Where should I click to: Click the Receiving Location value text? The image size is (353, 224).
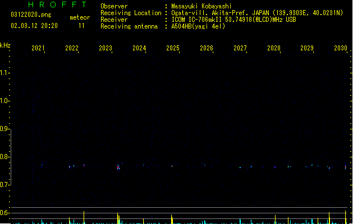tap(257, 13)
